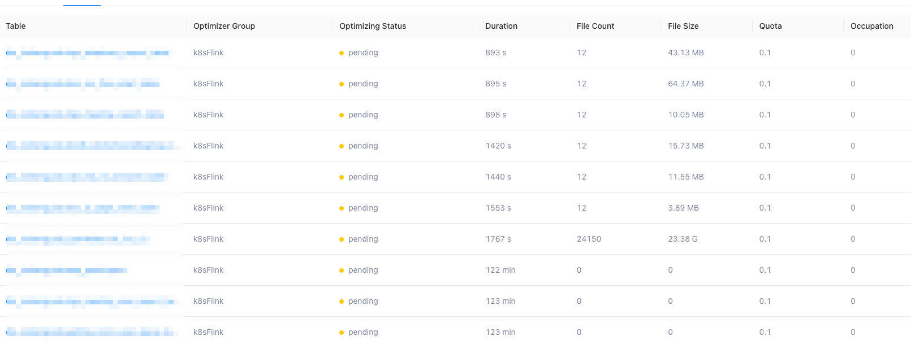
Task: Click the File Size column header
Action: pyautogui.click(x=683, y=26)
